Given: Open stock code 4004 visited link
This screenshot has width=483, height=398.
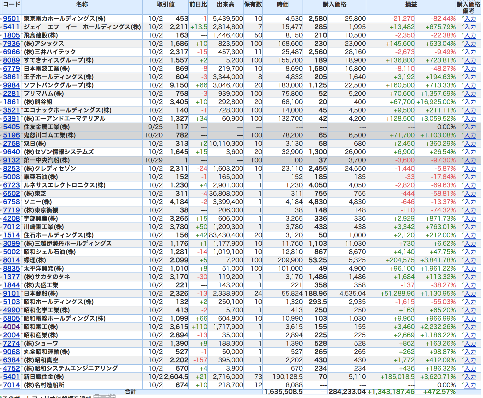Looking at the screenshot, I should pos(11,327).
